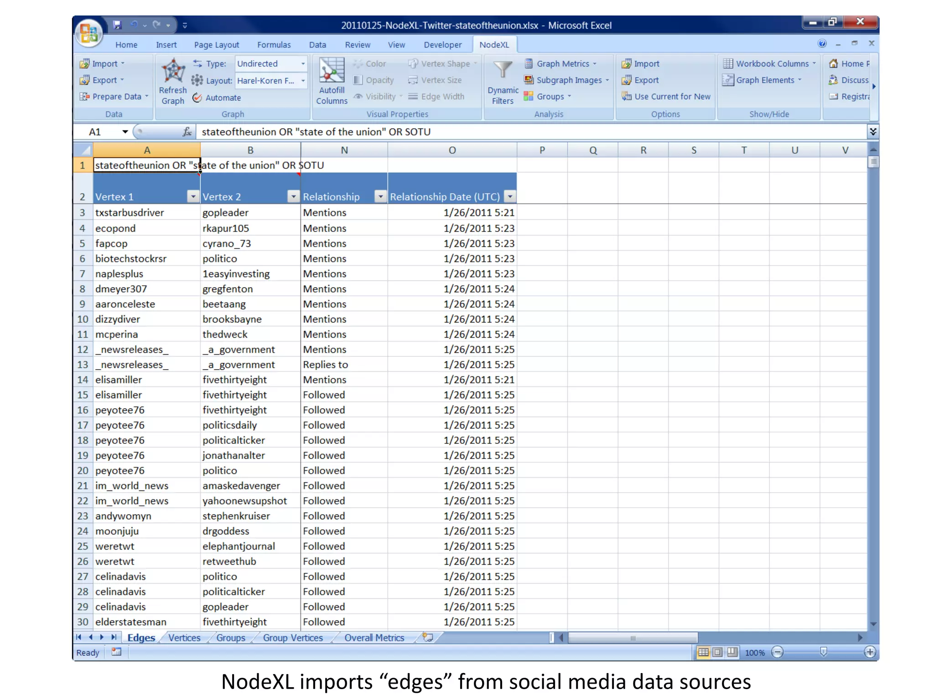Switch to the Group Vertices sheet tab
Screen dimensions: 934x700
[x=293, y=638]
